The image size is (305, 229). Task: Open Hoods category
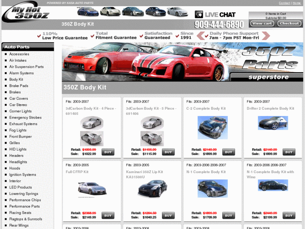[x=15, y=168]
